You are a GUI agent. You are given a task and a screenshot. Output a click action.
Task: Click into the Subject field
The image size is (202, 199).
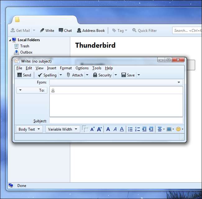116,121
